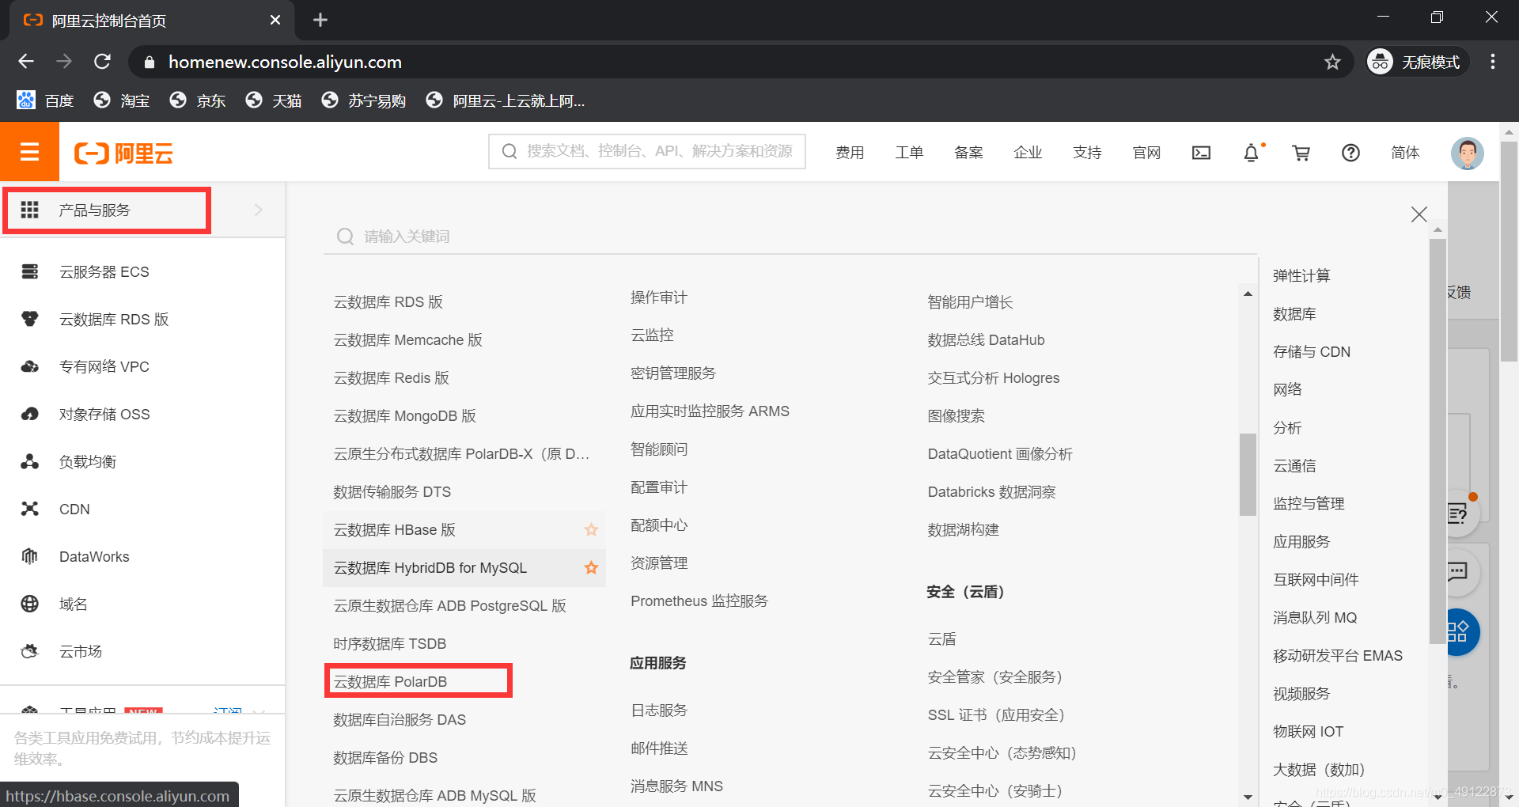The width and height of the screenshot is (1519, 807).
Task: Click the 费用 top menu
Action: pyautogui.click(x=850, y=153)
